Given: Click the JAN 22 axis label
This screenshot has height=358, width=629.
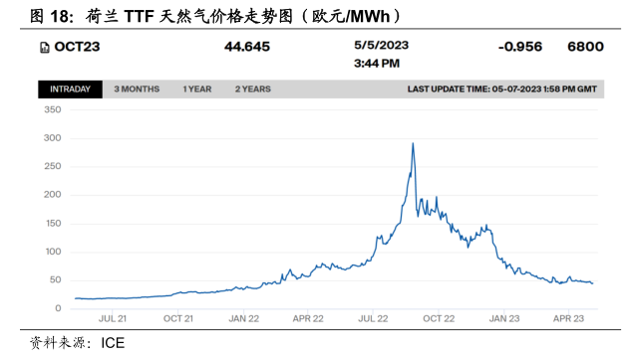Looking at the screenshot, I should 244,319.
